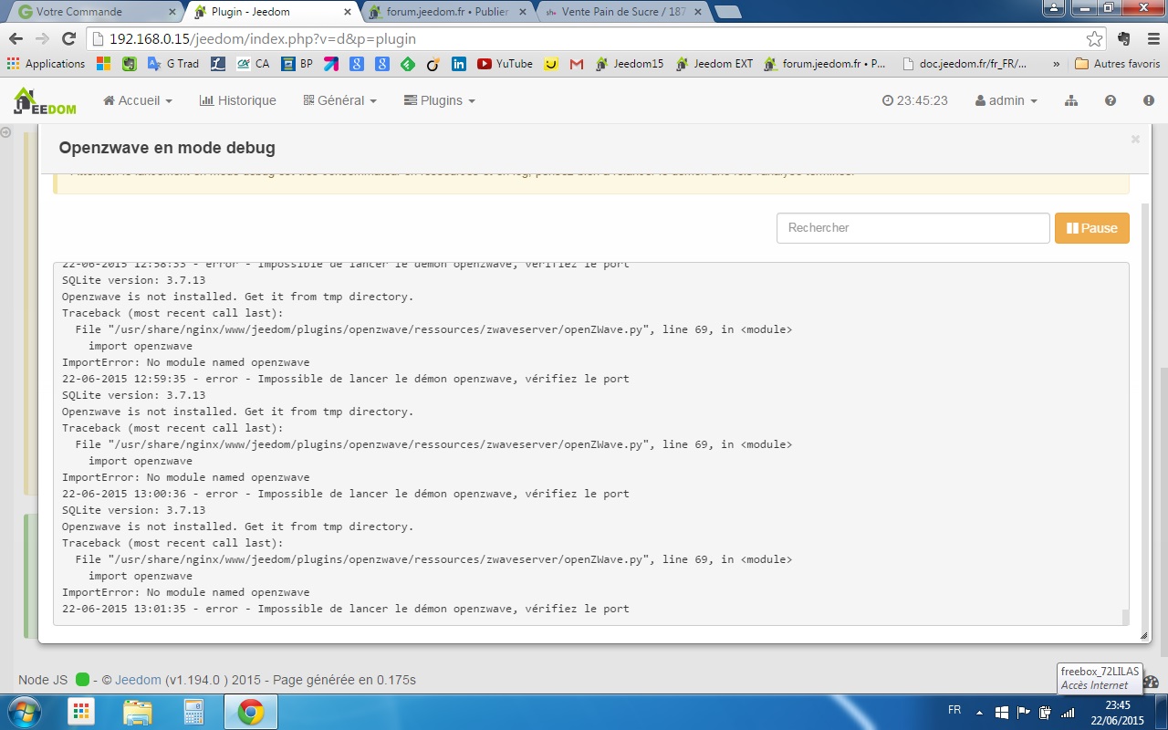Show hidden bookmarks with the chevron

[x=1056, y=64]
